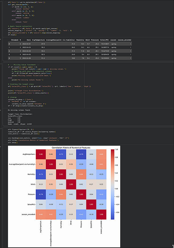Select the 'Humidity' table column header
The image size is (174, 248).
pyautogui.click(x=80, y=40)
